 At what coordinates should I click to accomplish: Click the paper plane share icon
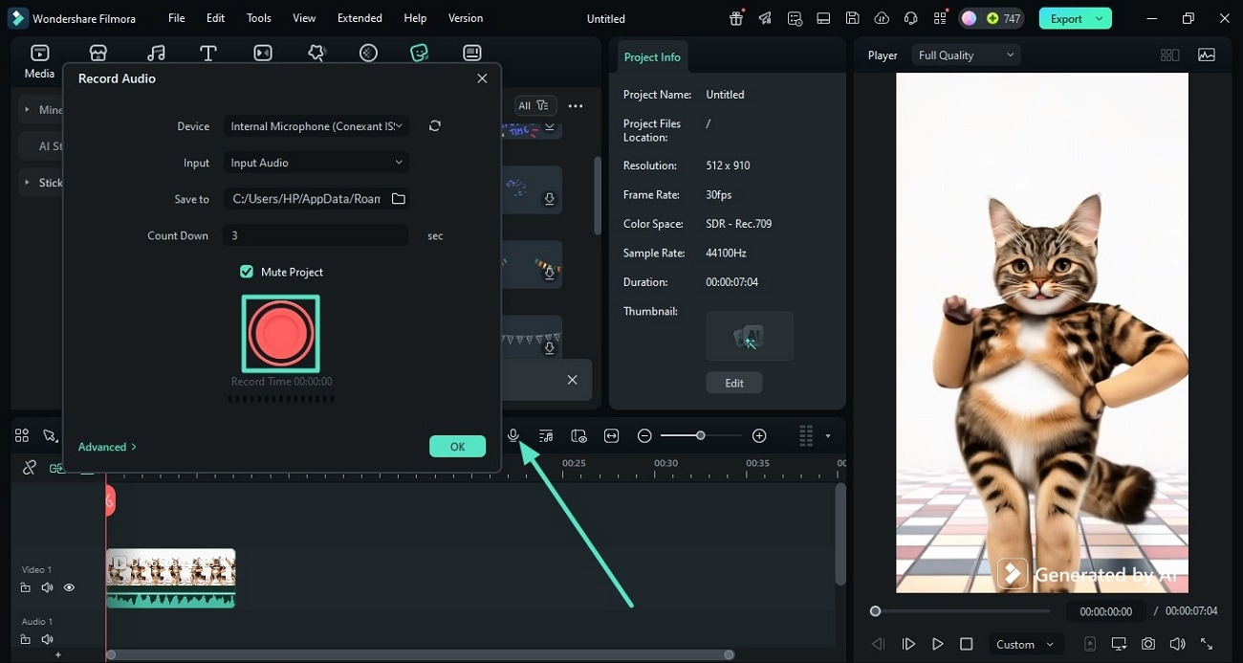[765, 18]
